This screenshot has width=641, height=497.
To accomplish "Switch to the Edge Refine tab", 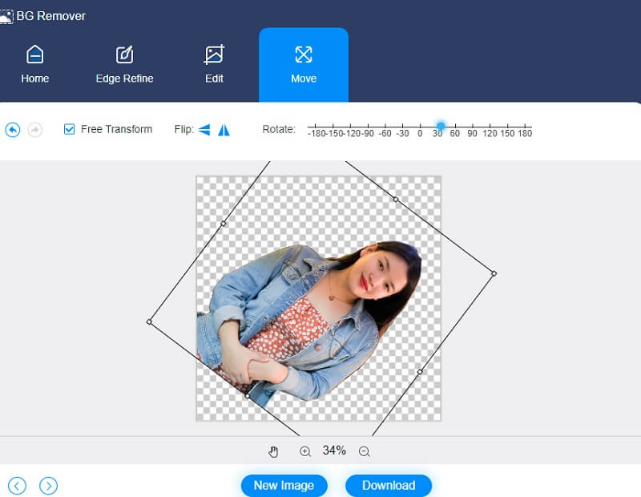I will coord(124,65).
